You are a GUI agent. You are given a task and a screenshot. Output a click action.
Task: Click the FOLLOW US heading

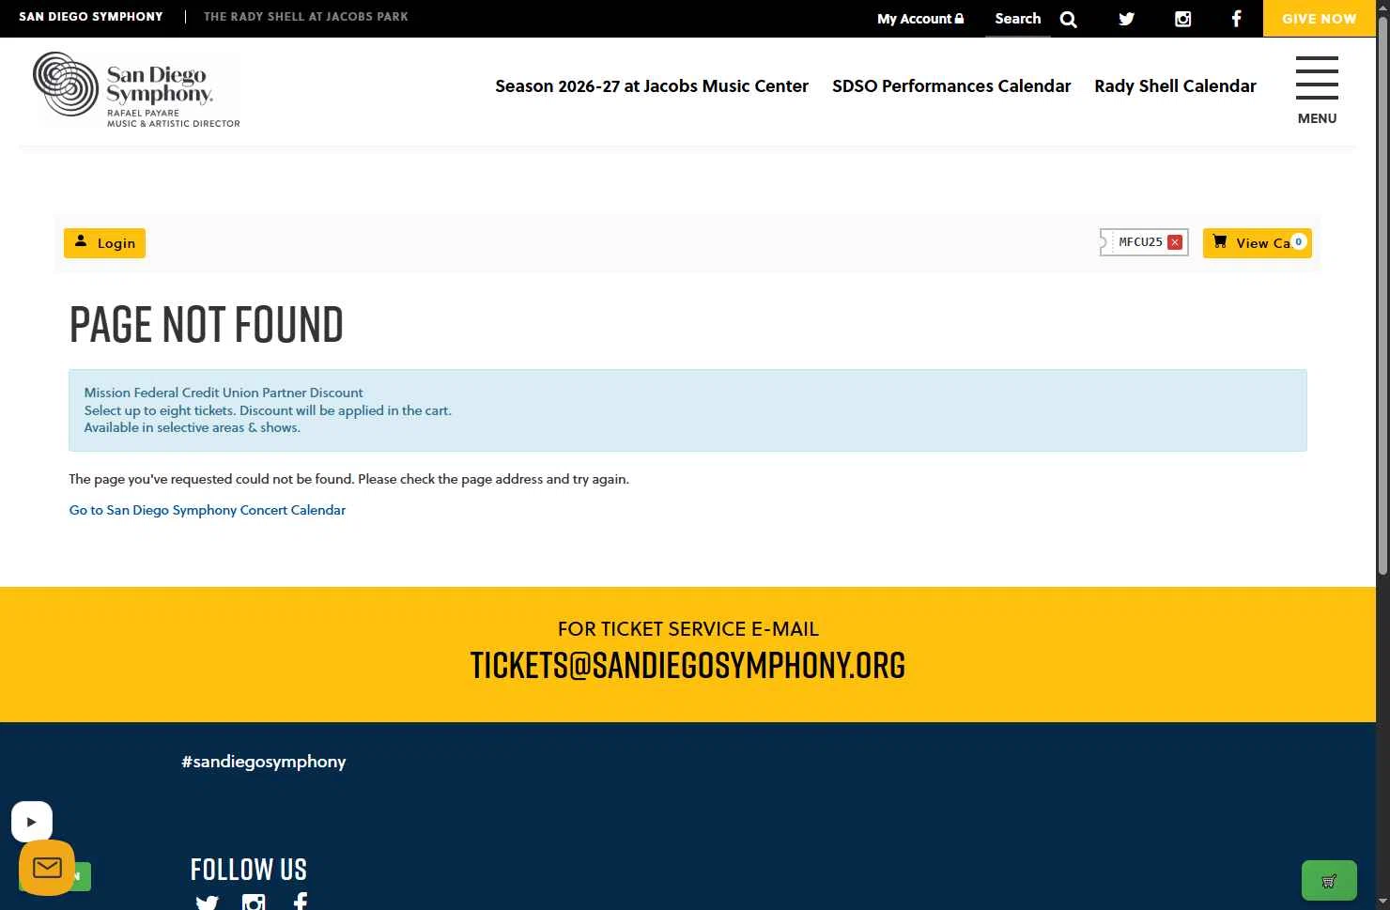pos(249,869)
